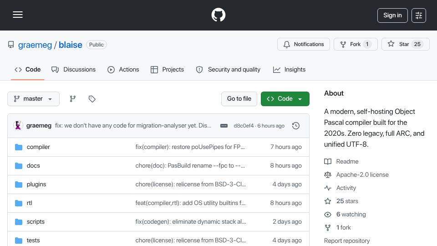Click the watching eye icon
Viewport: 437px width, 246px height.
[328, 215]
